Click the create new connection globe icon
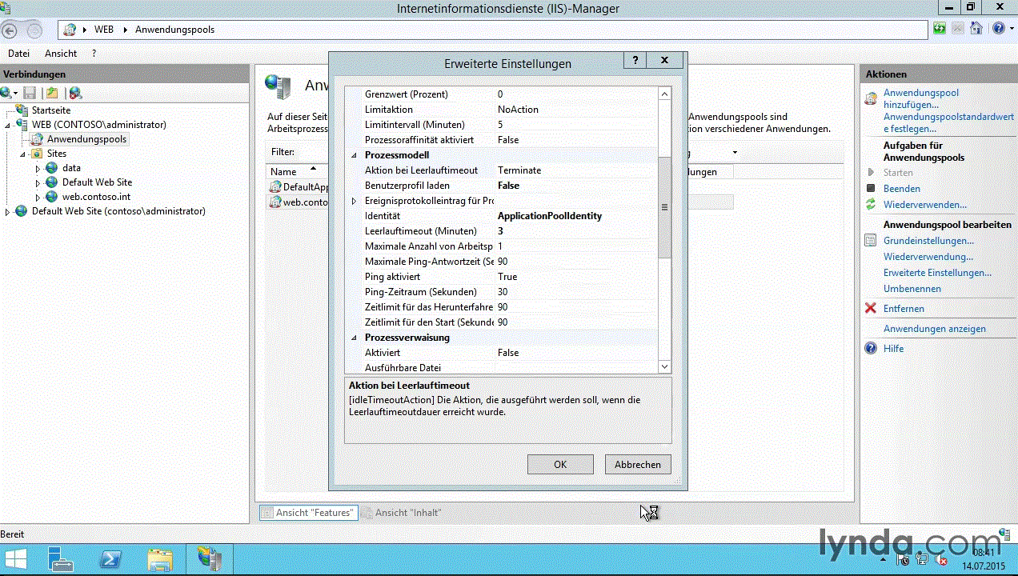Viewport: 1018px width, 576px height. (6, 93)
